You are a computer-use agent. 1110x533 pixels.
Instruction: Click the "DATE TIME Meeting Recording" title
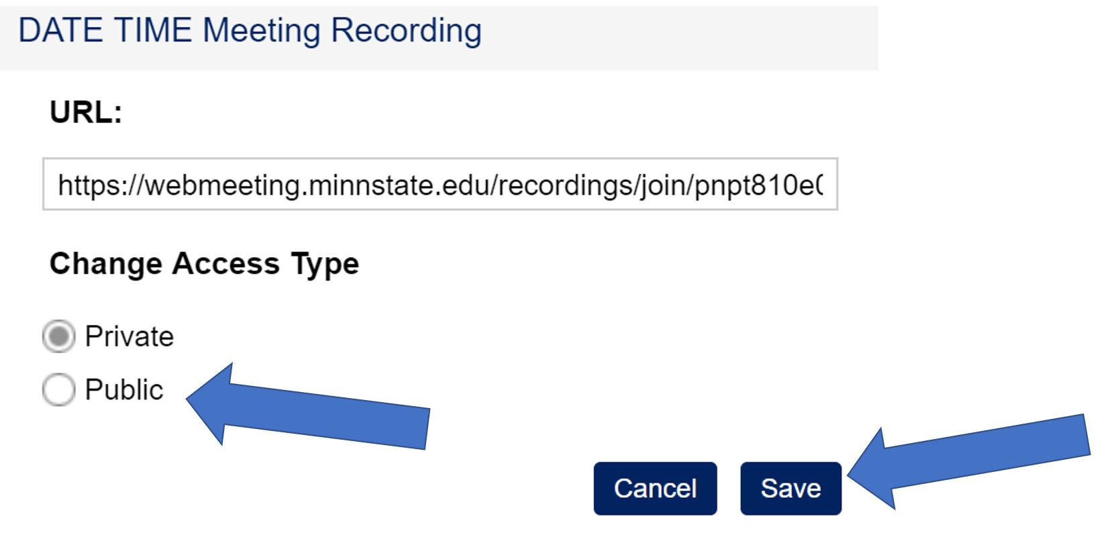(x=250, y=31)
